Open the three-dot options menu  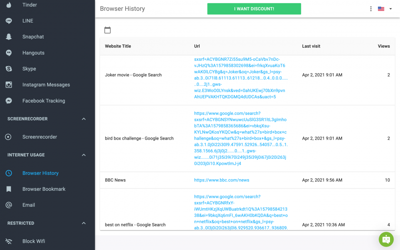coord(371,9)
